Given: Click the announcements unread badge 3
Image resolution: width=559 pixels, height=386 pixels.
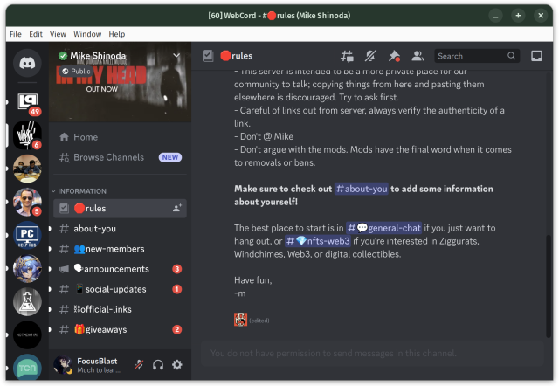Looking at the screenshot, I should coord(176,269).
